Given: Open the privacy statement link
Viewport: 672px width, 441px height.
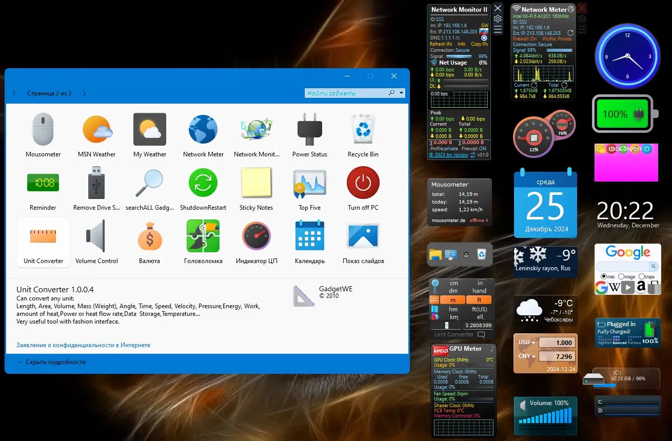Looking at the screenshot, I should point(84,345).
